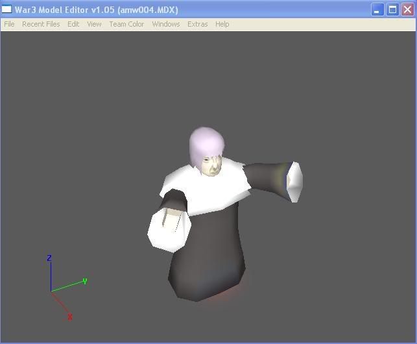Screen dimensions: 417x344
Task: Close the War3 Model Editor window
Action: click(x=407, y=10)
